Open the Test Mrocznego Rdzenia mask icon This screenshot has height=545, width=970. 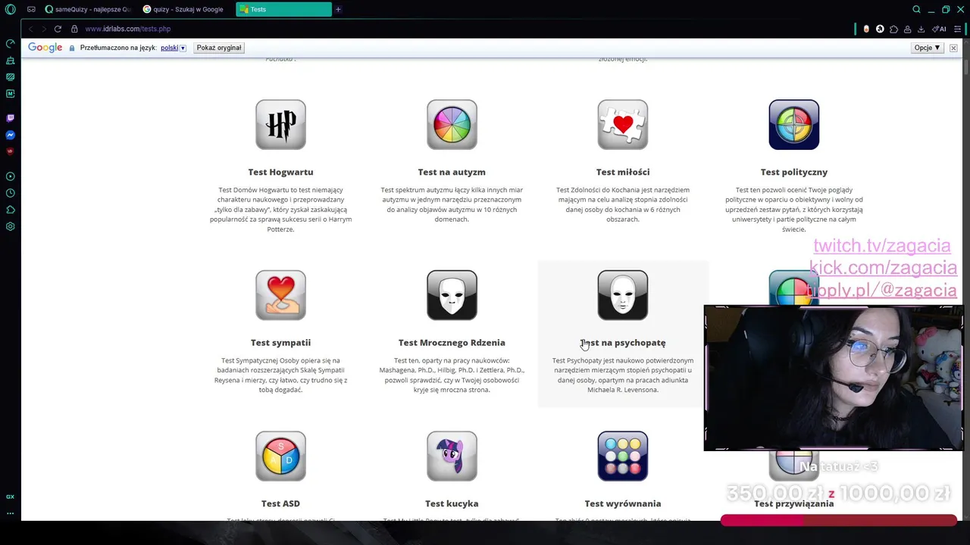point(452,295)
